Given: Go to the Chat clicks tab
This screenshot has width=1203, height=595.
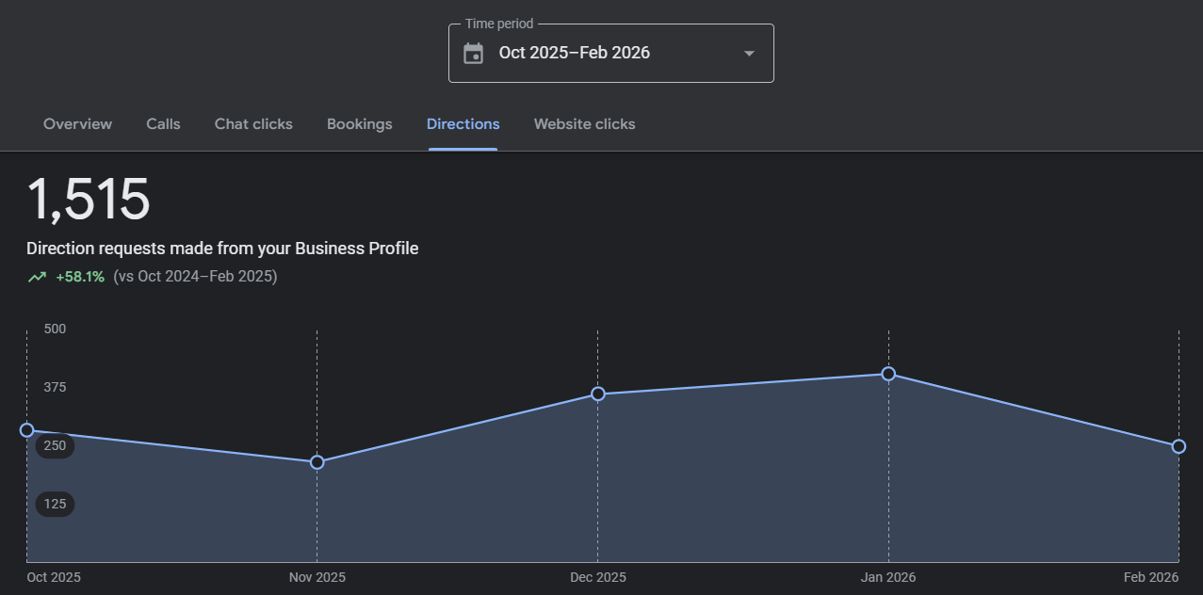Looking at the screenshot, I should [253, 124].
